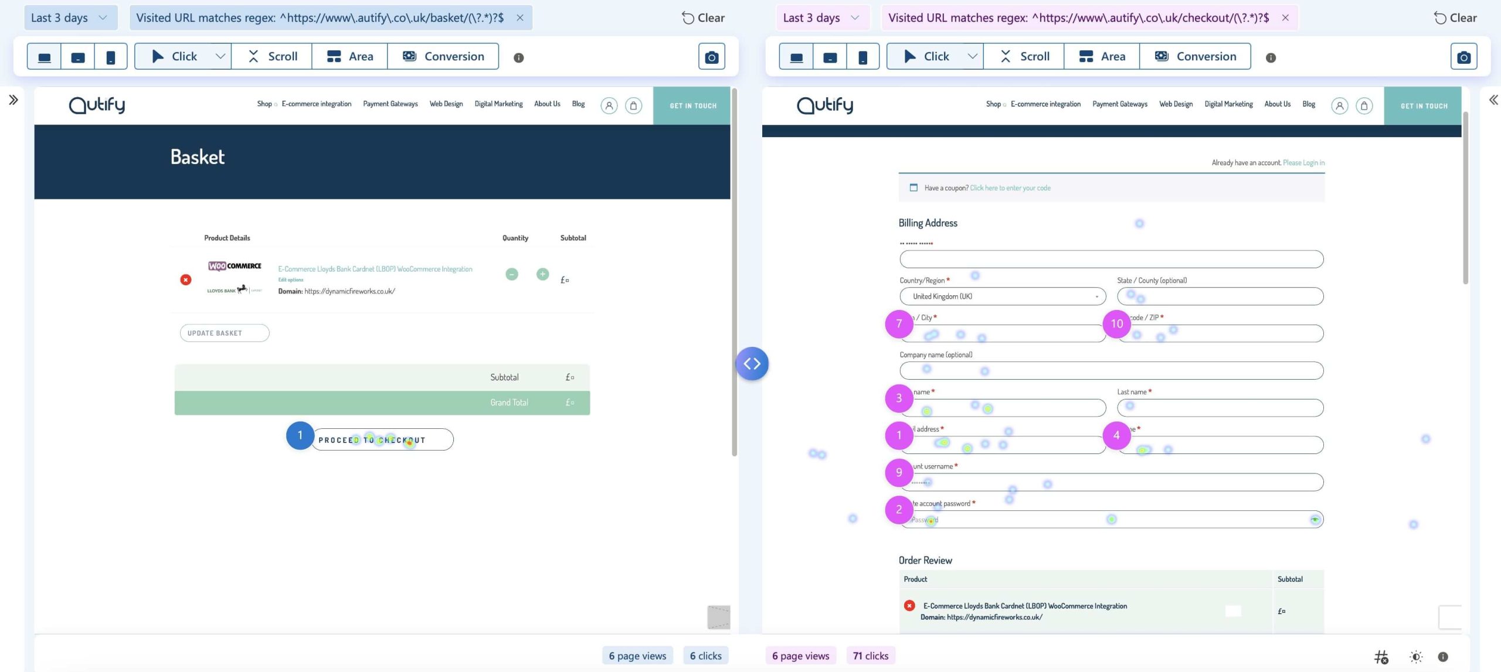Image resolution: width=1501 pixels, height=672 pixels.
Task: Open the 'Last 3 days' date range dropdown
Action: pos(70,17)
